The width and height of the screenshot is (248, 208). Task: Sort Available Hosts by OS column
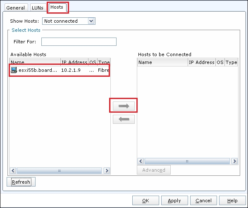click(93, 61)
